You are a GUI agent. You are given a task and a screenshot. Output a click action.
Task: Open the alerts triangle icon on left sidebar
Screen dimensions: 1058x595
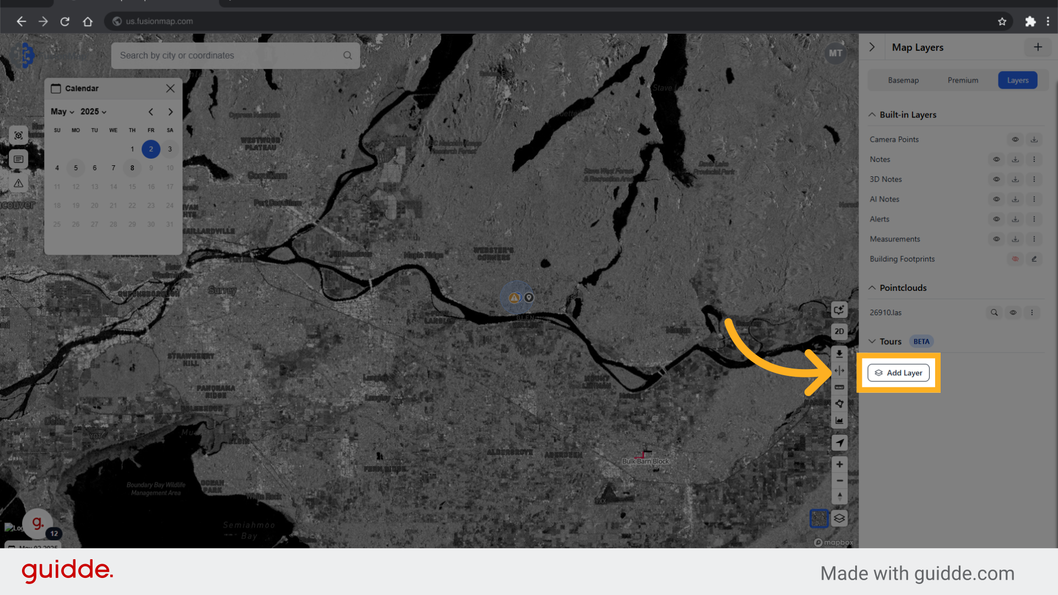[18, 183]
